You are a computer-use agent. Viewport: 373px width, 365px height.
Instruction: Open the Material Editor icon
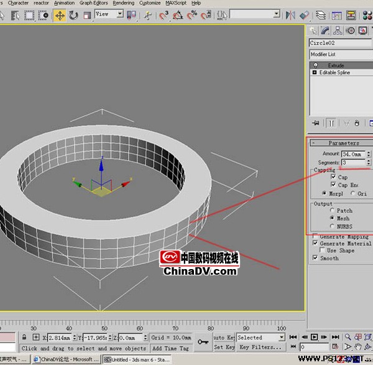pos(367,16)
